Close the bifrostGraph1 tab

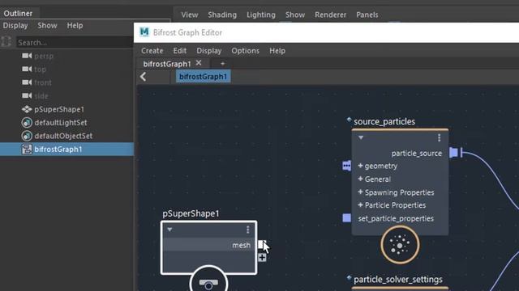pyautogui.click(x=199, y=63)
